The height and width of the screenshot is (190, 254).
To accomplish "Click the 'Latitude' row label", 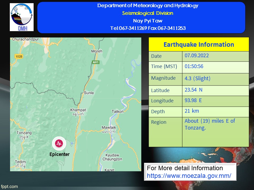I will 160,90.
